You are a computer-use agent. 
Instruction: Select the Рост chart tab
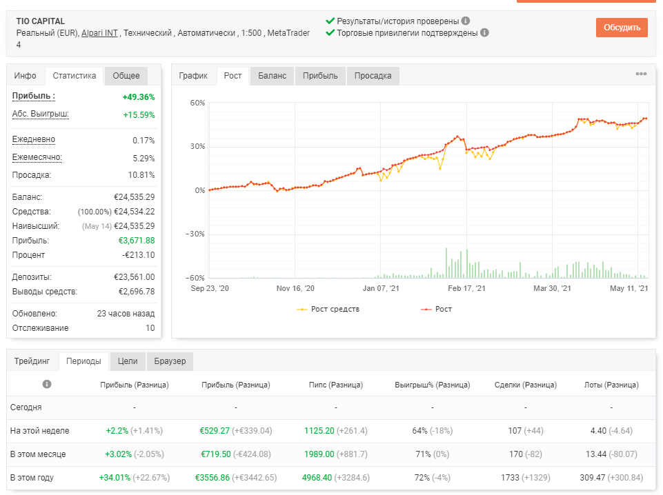232,76
